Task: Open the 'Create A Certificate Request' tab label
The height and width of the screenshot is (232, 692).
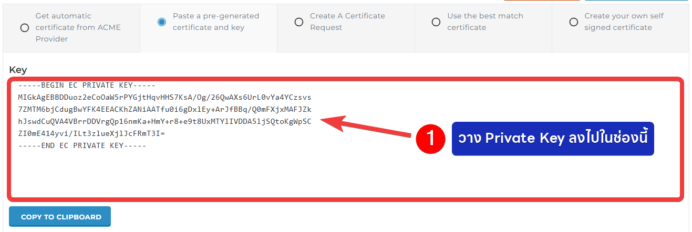Action: point(347,22)
